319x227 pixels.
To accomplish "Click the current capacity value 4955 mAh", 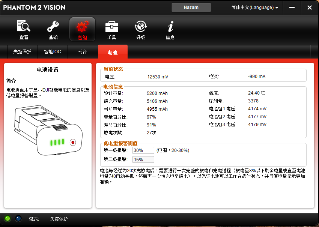I will pyautogui.click(x=157, y=109).
